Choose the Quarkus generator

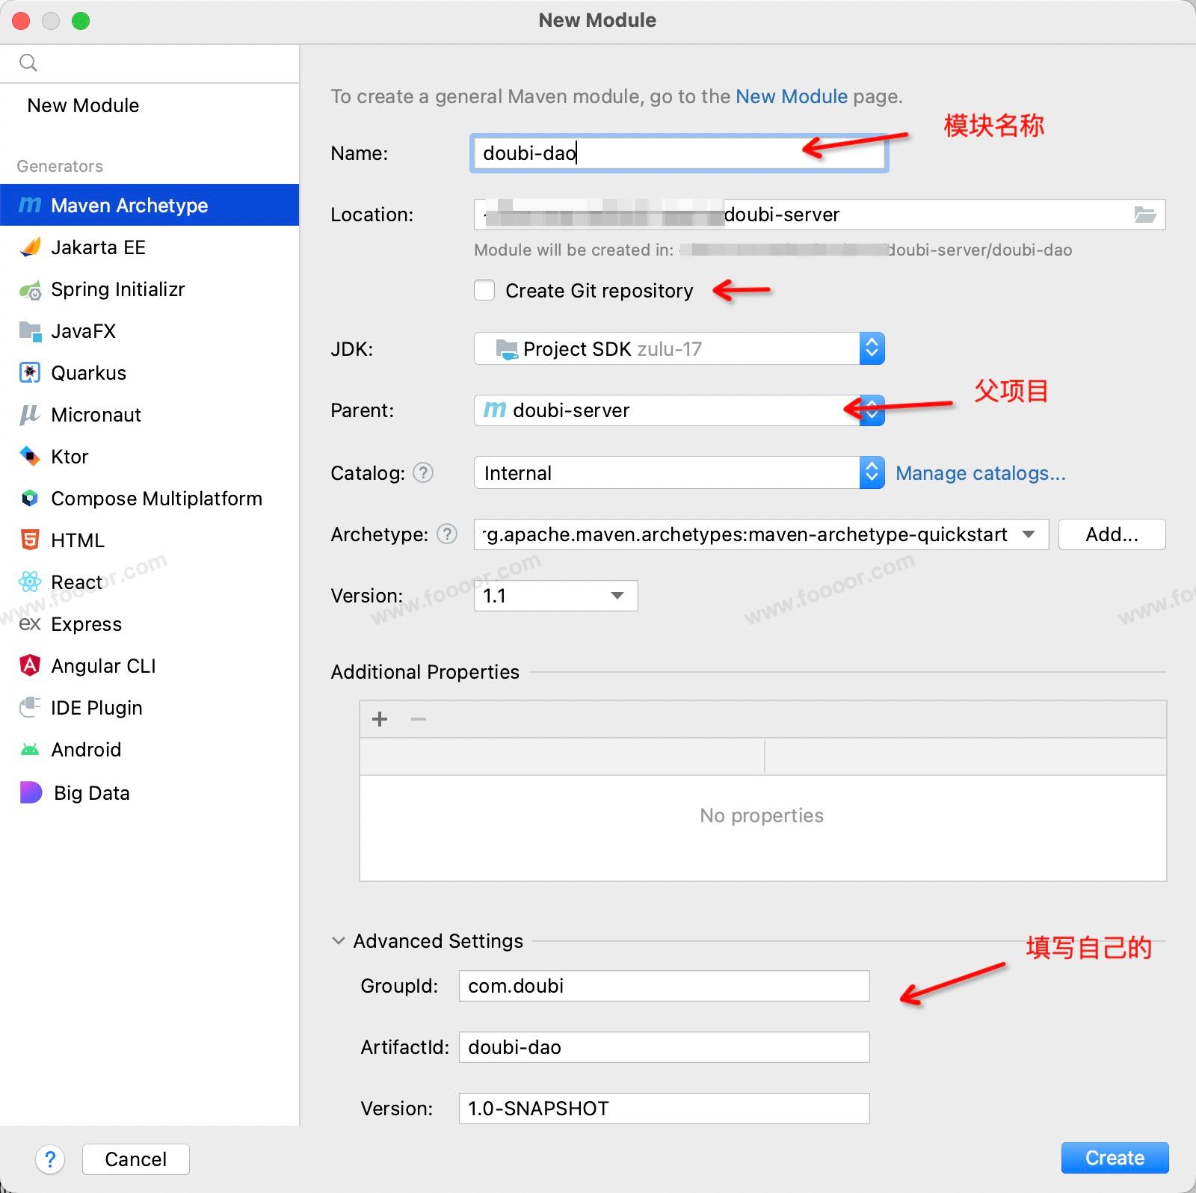(x=88, y=373)
